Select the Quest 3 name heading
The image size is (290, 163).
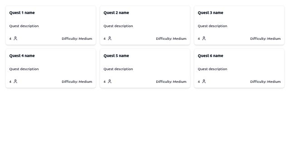210,13
